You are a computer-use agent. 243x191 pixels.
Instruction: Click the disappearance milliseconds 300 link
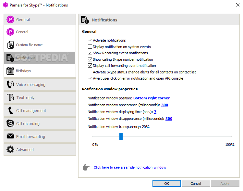169,119
